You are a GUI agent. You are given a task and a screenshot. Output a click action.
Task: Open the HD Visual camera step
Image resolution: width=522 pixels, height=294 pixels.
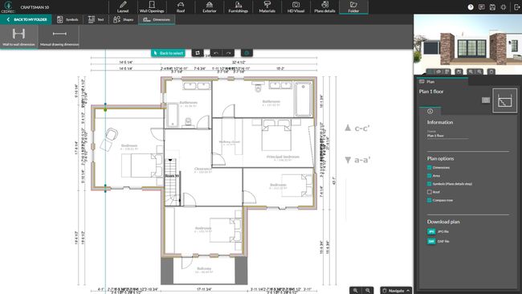click(x=296, y=7)
